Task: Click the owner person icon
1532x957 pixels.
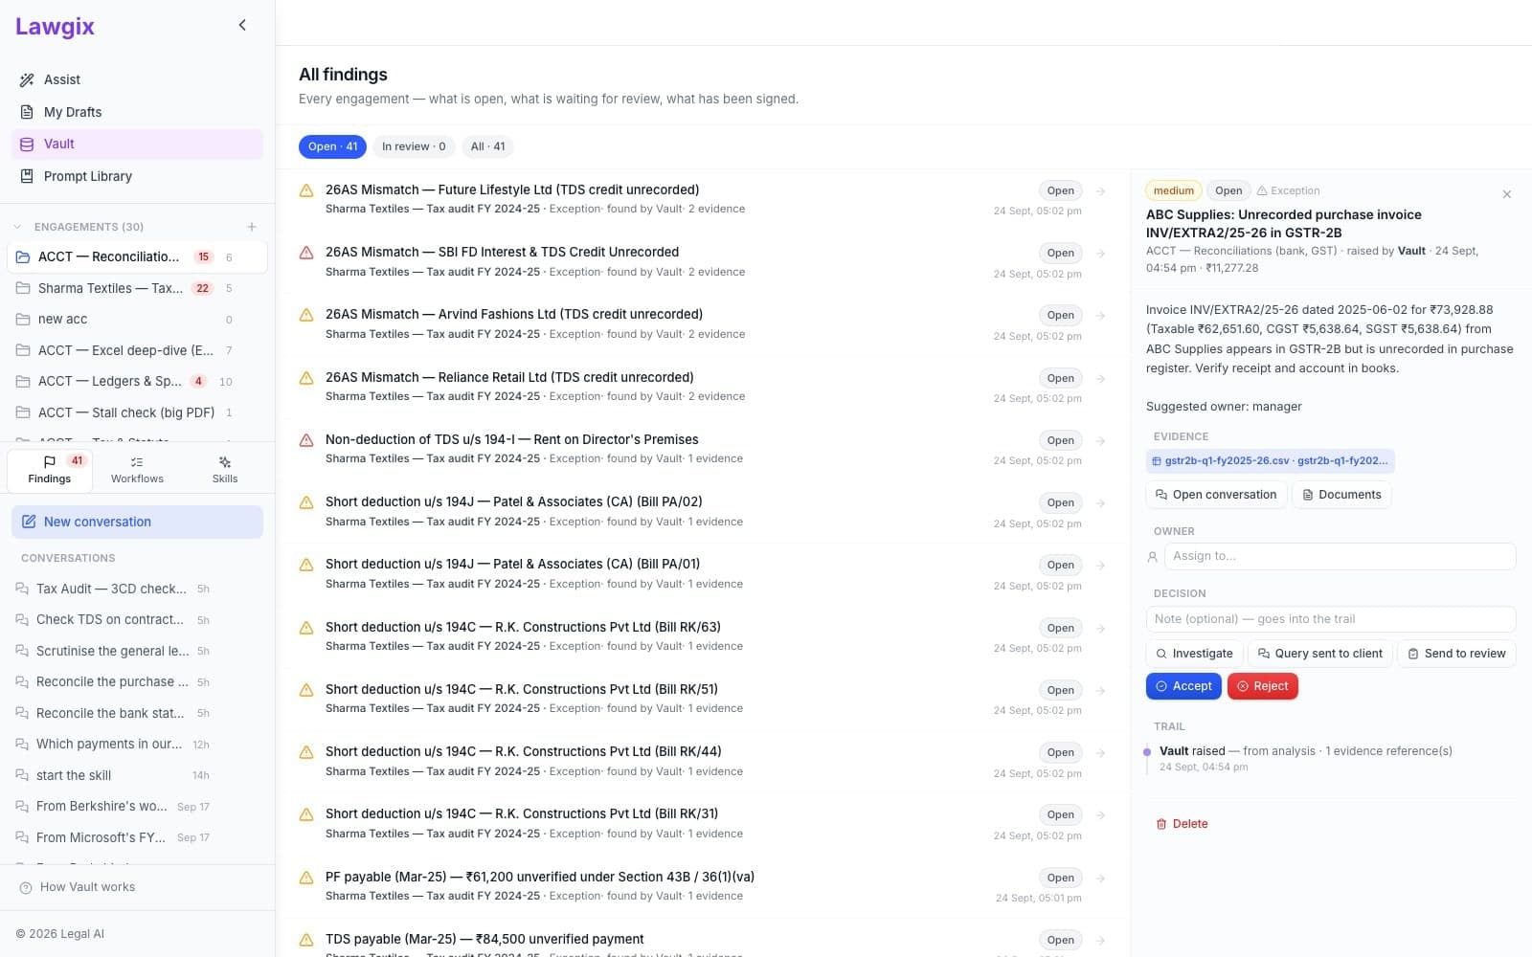Action: pyautogui.click(x=1152, y=556)
